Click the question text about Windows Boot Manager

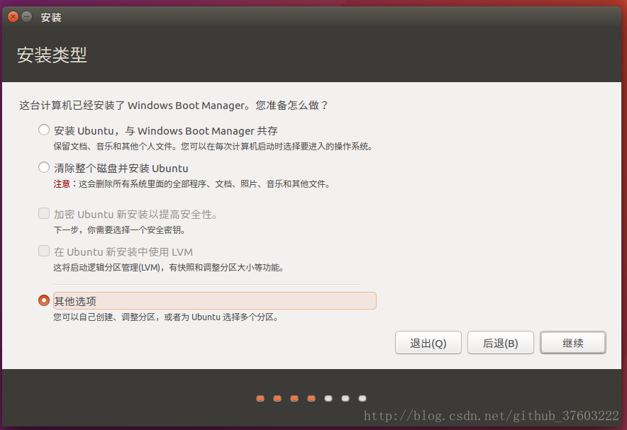tap(174, 106)
